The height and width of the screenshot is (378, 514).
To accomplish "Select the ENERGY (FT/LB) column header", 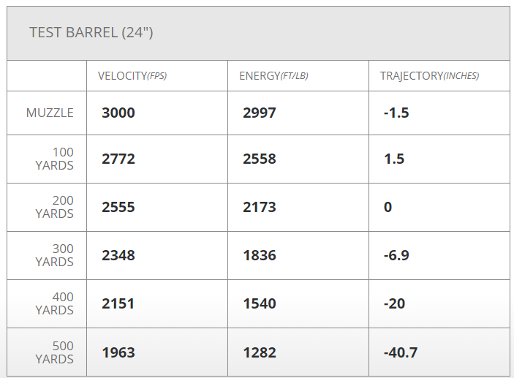I will click(x=273, y=76).
